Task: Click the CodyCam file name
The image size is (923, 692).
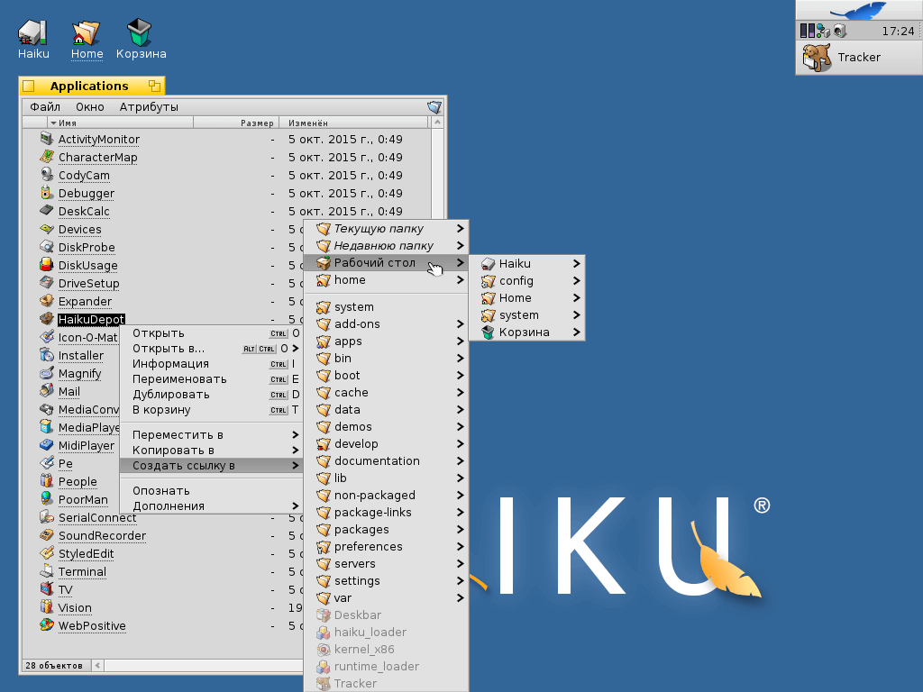Action: (x=84, y=176)
